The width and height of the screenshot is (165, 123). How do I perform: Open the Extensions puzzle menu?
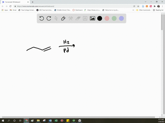click(x=155, y=6)
